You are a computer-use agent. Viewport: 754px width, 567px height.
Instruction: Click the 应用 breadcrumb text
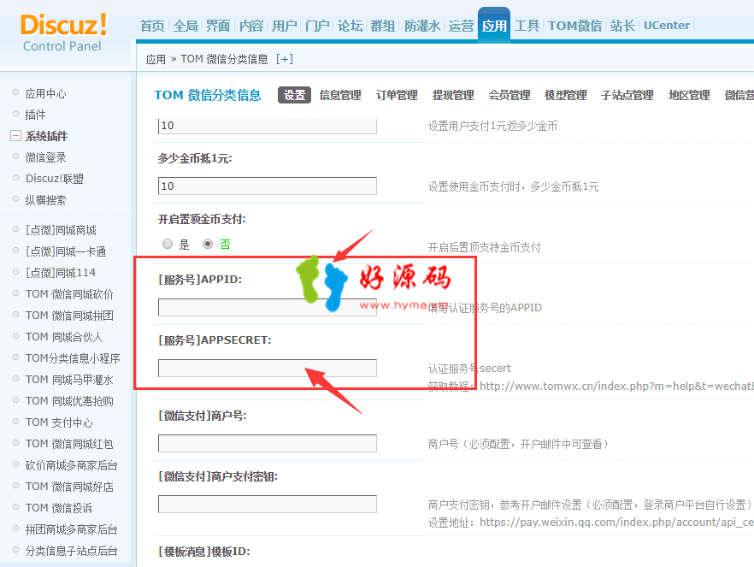(x=156, y=59)
